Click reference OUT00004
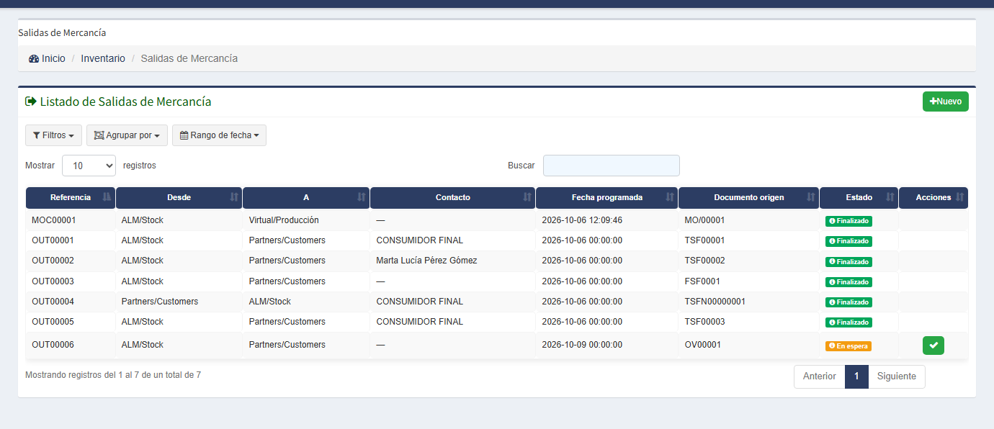 point(53,302)
